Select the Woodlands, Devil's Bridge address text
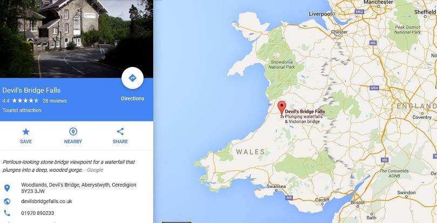Image resolution: width=437 pixels, height=223 pixels. point(79,188)
